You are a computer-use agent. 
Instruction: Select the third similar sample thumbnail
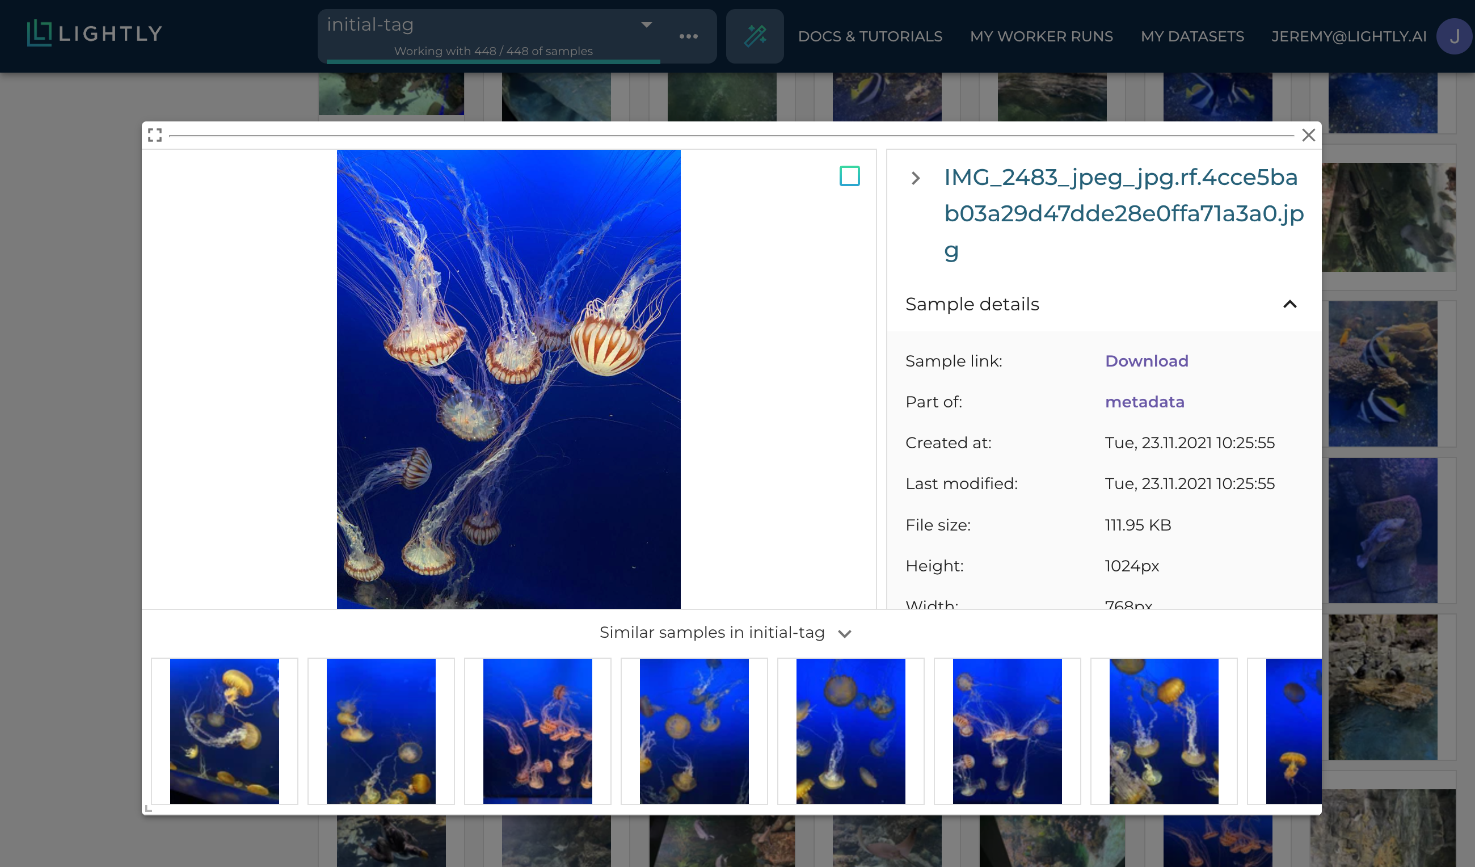click(x=537, y=731)
